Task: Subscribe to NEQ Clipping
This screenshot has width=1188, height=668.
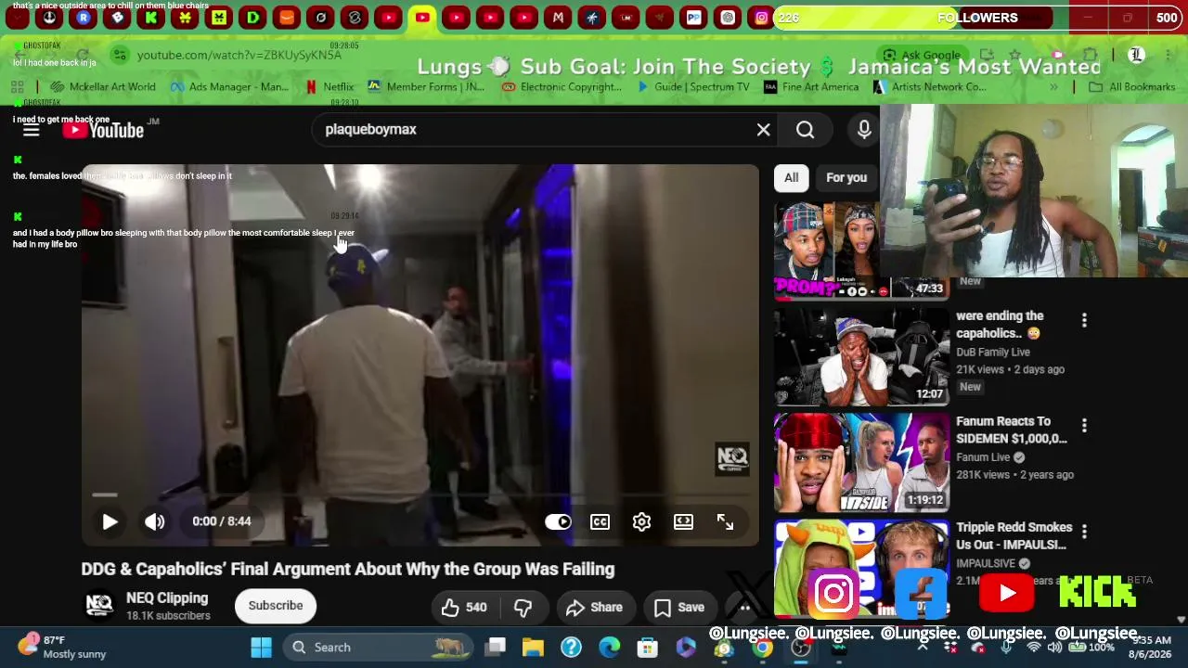Action: click(276, 606)
